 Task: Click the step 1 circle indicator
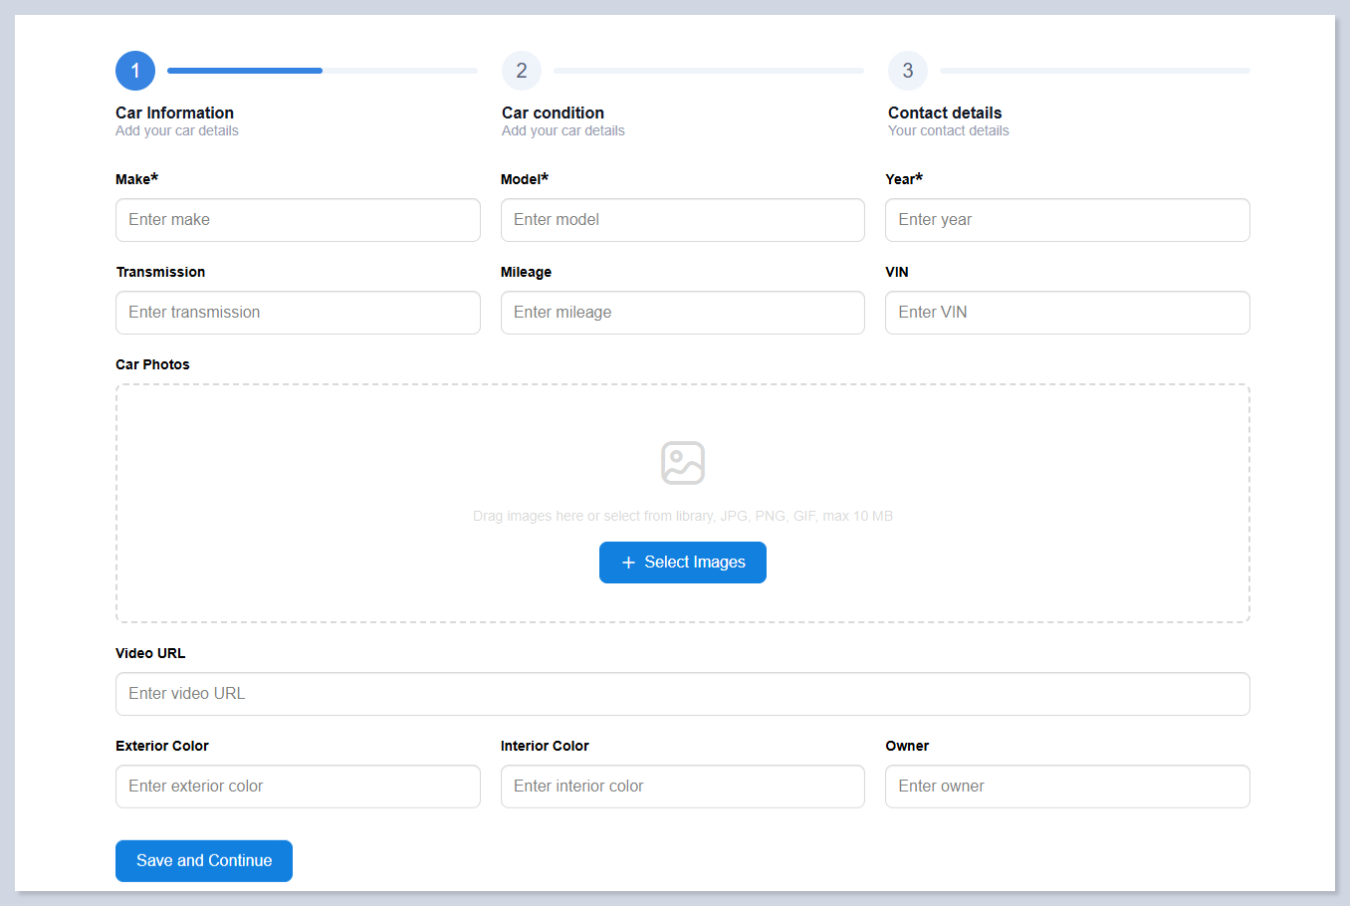[135, 71]
